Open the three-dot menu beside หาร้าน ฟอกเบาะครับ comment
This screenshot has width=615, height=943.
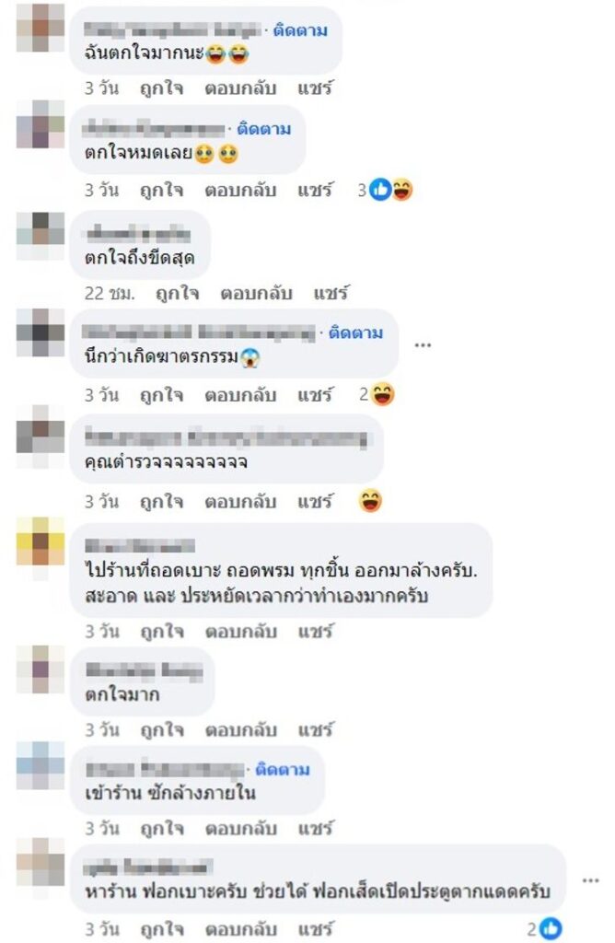(590, 880)
